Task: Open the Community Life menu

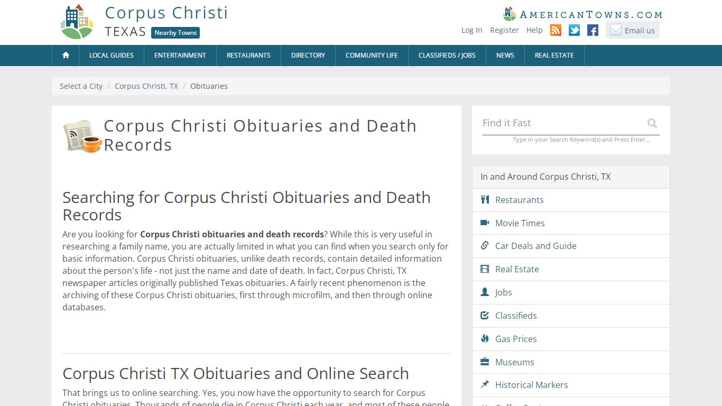Action: pos(372,55)
